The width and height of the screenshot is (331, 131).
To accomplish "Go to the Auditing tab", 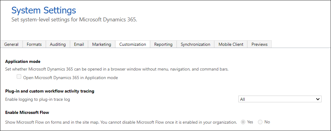I will pos(58,44).
